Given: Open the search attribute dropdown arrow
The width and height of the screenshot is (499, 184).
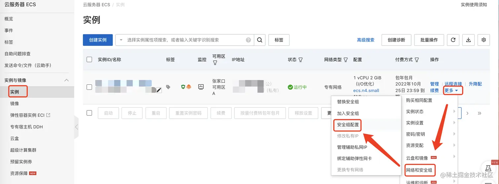Looking at the screenshot, I should tap(121, 40).
